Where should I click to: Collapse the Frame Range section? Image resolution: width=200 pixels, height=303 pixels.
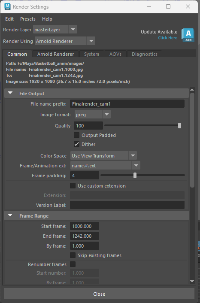(x=10, y=215)
